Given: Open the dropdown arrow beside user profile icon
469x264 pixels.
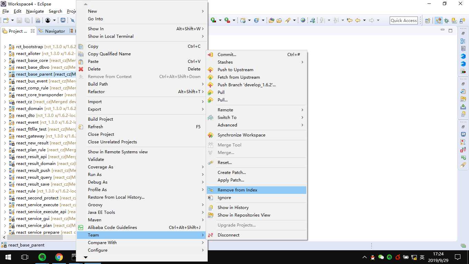Looking at the screenshot, I should coord(54,20).
